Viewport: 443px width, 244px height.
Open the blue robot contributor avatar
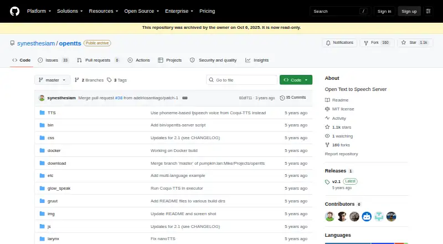(x=367, y=216)
